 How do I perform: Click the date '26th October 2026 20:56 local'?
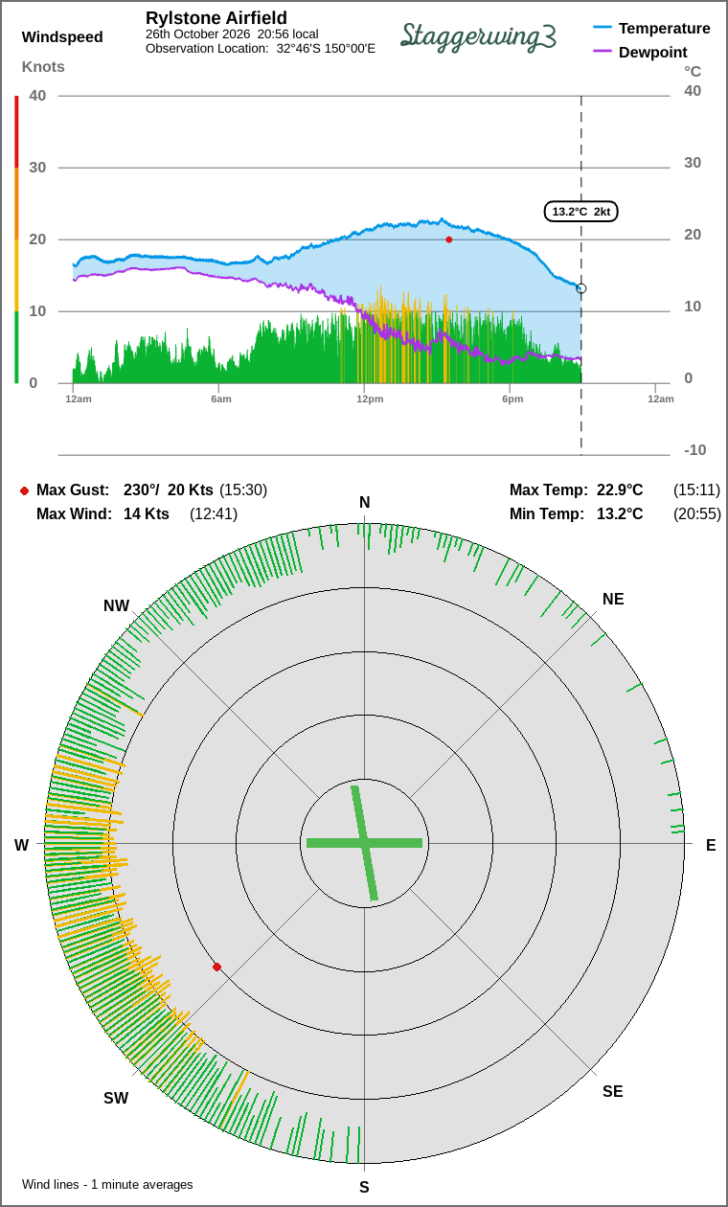tap(232, 34)
